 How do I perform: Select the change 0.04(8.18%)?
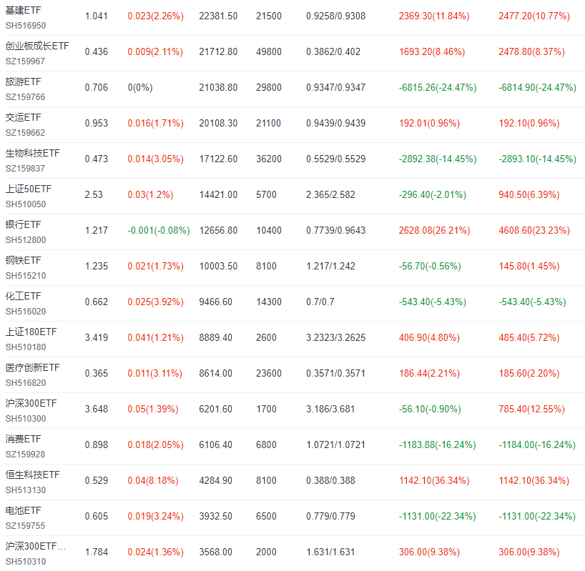coord(153,481)
